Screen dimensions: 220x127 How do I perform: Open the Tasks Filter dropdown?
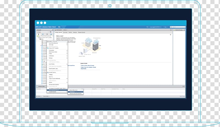pyautogui.click(x=46, y=96)
